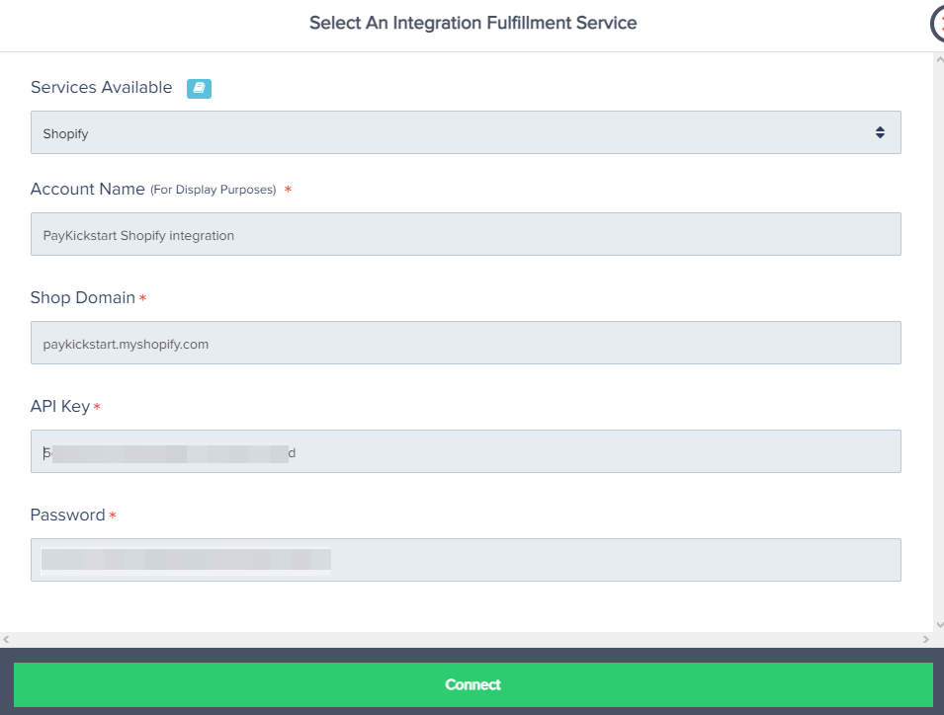Click the '(For Display Purposes)' hint text
The width and height of the screenshot is (944, 715).
point(214,190)
